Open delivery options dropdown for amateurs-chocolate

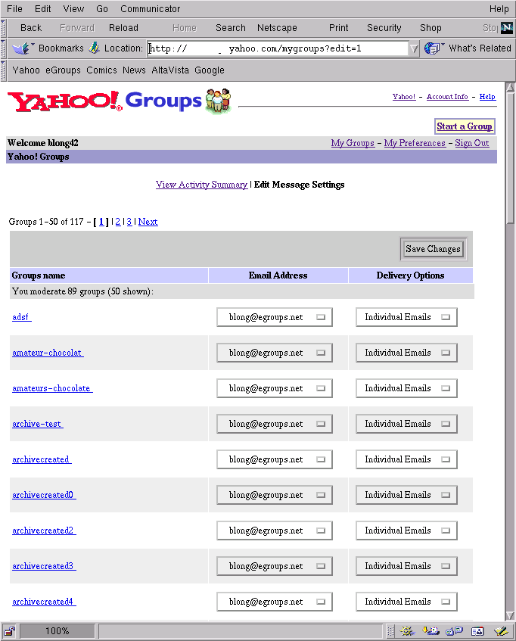[406, 388]
